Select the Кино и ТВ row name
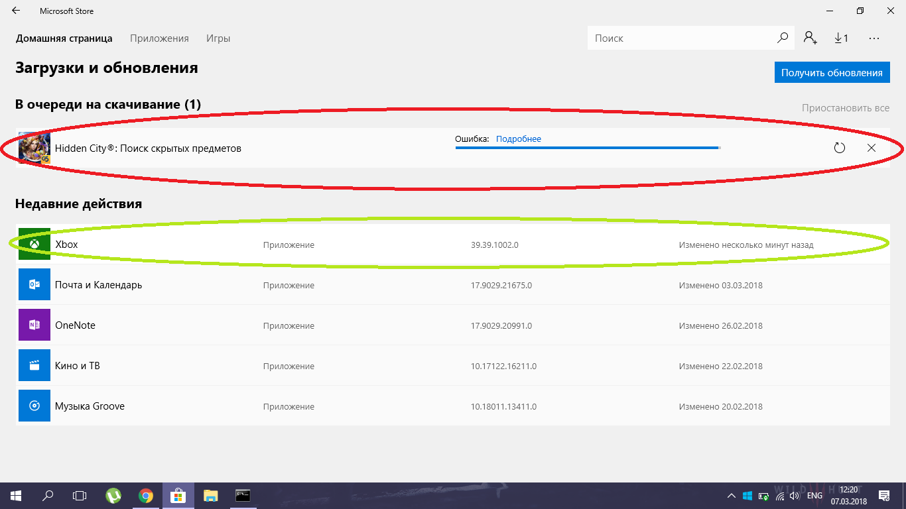Image resolution: width=906 pixels, height=509 pixels. click(78, 366)
